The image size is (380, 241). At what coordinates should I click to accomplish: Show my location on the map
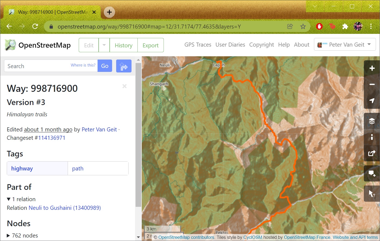(x=372, y=101)
